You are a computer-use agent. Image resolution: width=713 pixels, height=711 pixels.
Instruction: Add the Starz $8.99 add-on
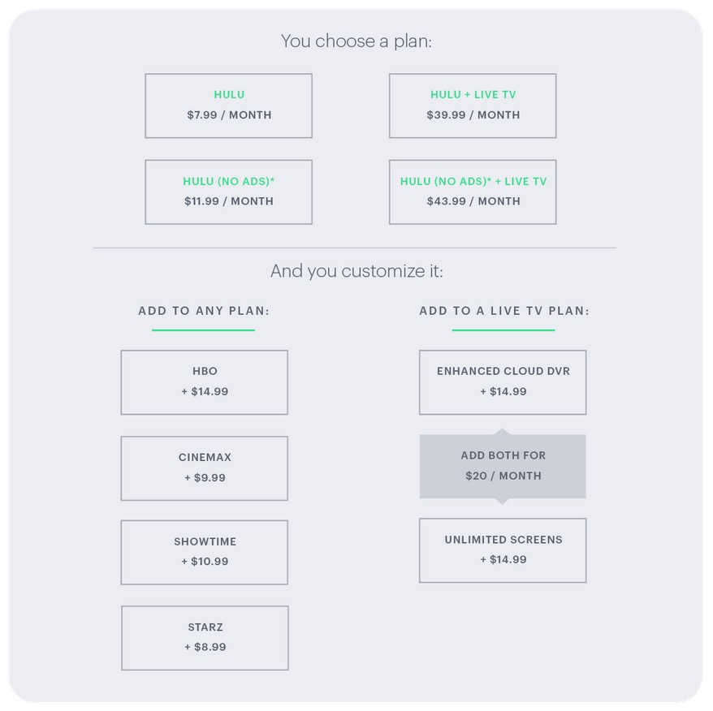point(205,638)
